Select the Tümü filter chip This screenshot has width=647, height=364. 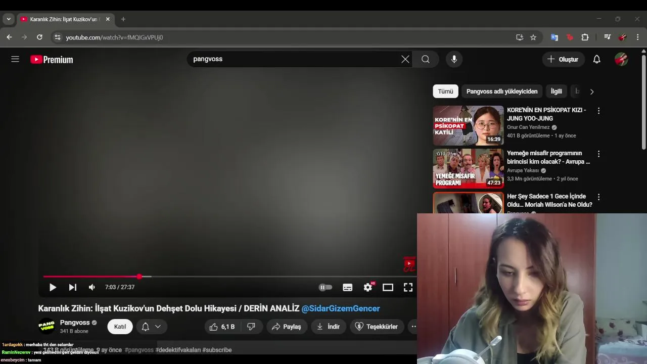click(x=445, y=92)
